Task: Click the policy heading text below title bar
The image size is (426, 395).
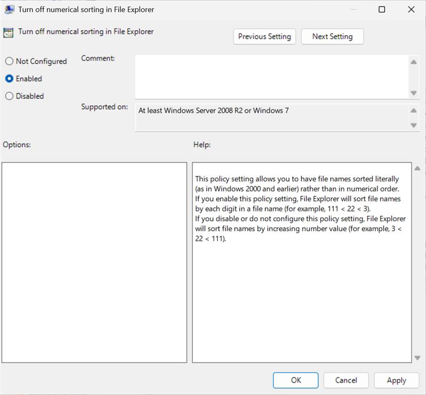Action: click(86, 31)
